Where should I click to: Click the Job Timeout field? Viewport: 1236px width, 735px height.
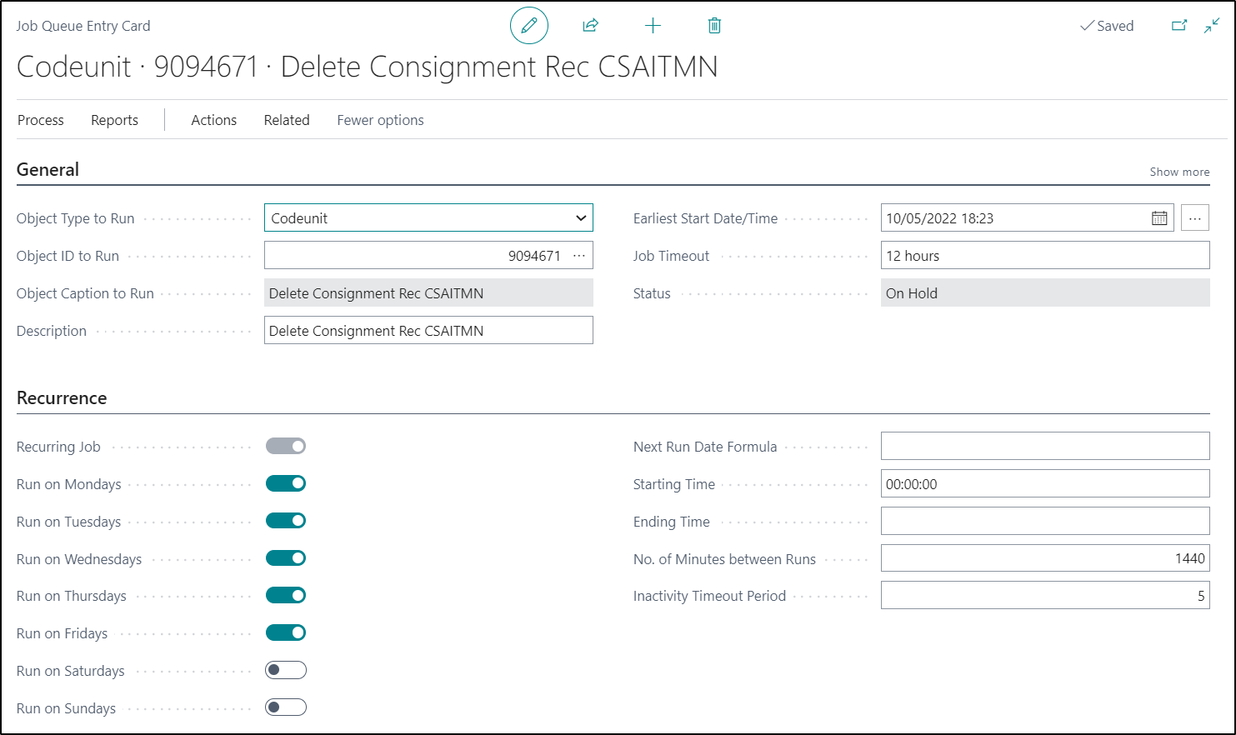(x=1045, y=256)
